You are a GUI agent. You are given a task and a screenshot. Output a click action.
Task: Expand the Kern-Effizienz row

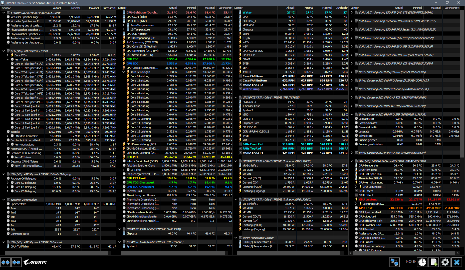[8, 157]
